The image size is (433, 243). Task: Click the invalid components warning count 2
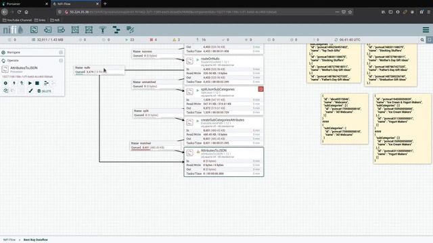tap(177, 40)
